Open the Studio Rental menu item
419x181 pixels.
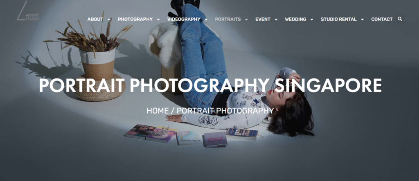point(338,19)
